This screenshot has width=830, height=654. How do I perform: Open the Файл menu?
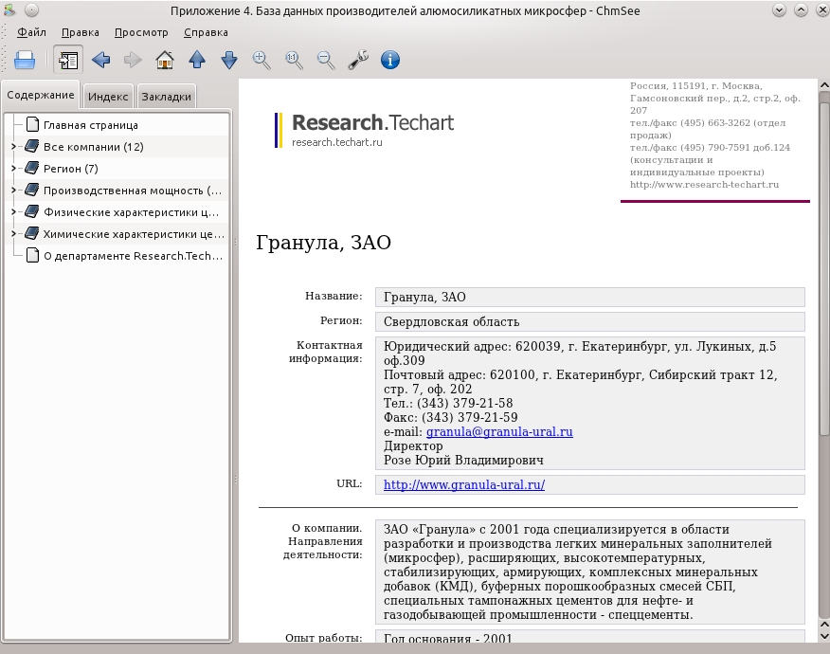pyautogui.click(x=31, y=32)
